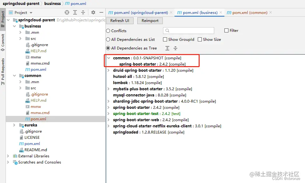Focus the dependency search field
The height and width of the screenshot is (183, 305).
[188, 31]
